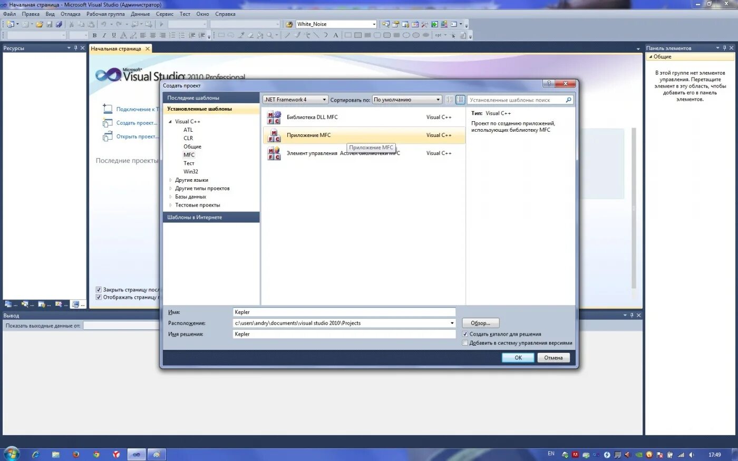Click the Обзор... button

click(480, 323)
